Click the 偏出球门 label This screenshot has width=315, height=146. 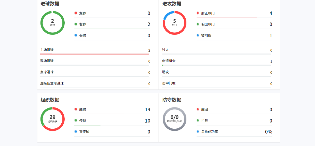click(208, 24)
